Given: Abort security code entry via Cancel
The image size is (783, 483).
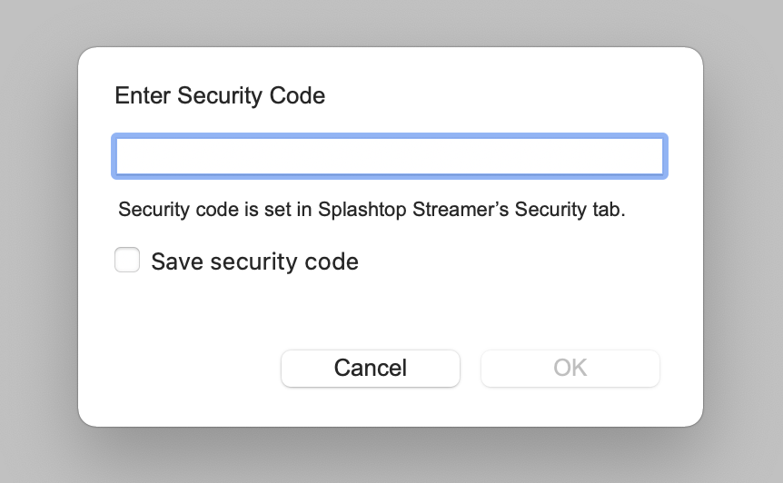Looking at the screenshot, I should [371, 368].
